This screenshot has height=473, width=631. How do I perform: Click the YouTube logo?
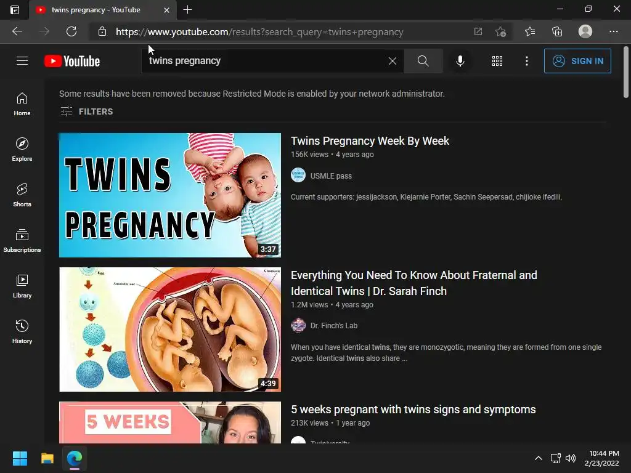(x=72, y=61)
